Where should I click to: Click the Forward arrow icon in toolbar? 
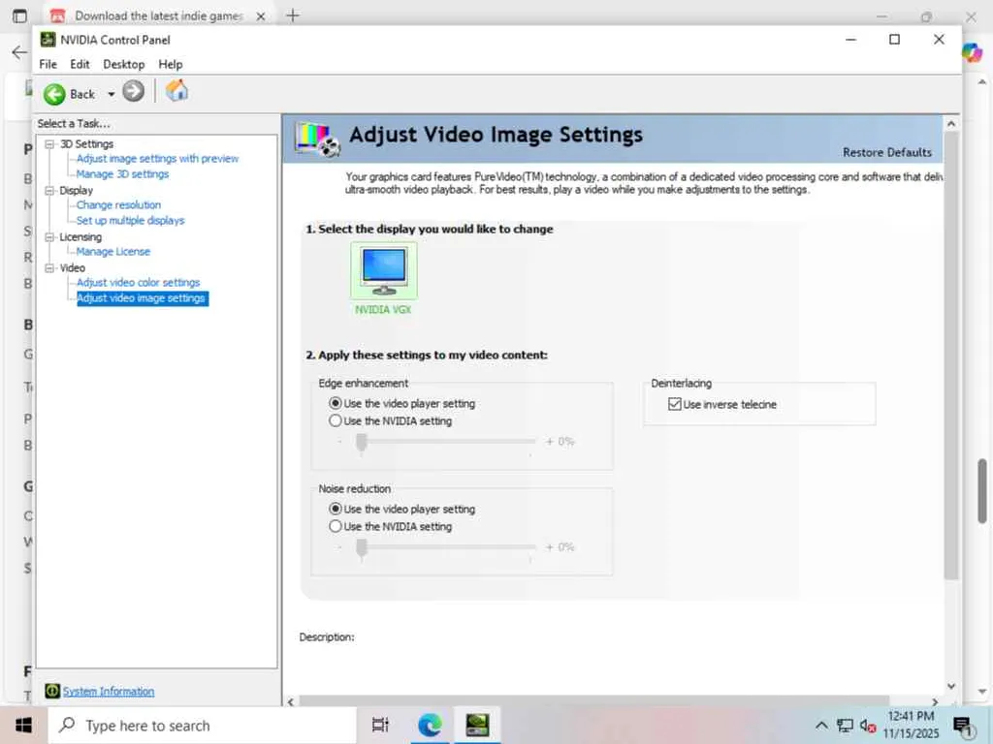(x=133, y=92)
